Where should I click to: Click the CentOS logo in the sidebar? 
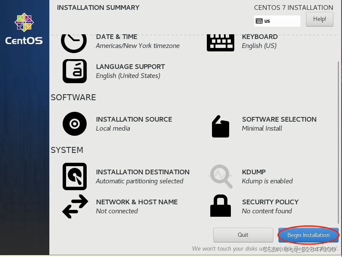point(24,28)
